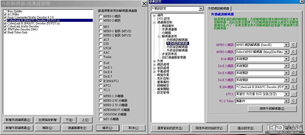Move filter down with 下(N) button
Image resolution: width=305 pixels, height=135 pixels.
[69, 120]
